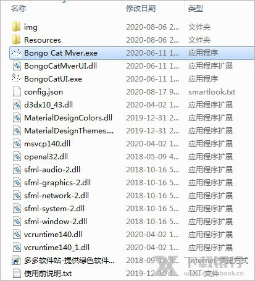Click the BongoCatMverUI.dll gear icon

pyautogui.click(x=17, y=66)
